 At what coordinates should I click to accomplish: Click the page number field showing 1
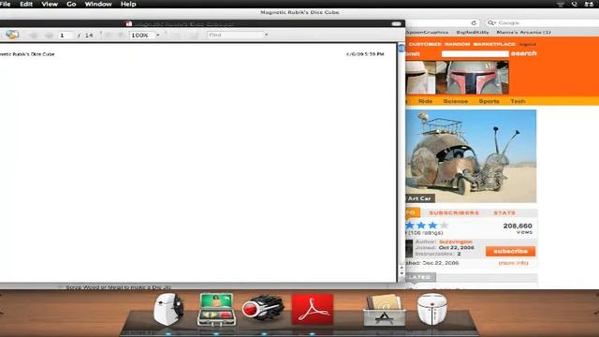pyautogui.click(x=65, y=36)
